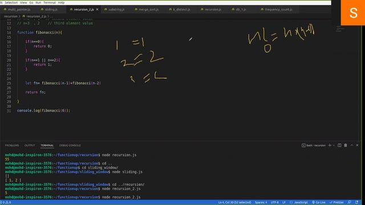Image resolution: width=365 pixels, height=205 pixels.
Task: Click line number 14 in the gutter
Action: (x=9, y=32)
